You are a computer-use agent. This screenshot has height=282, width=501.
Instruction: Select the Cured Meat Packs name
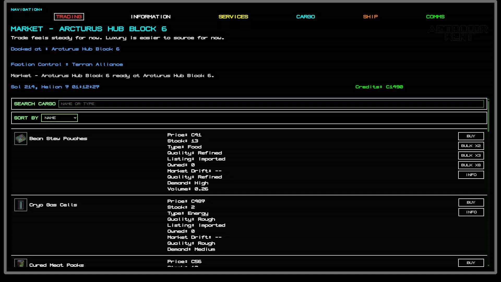[x=57, y=265]
